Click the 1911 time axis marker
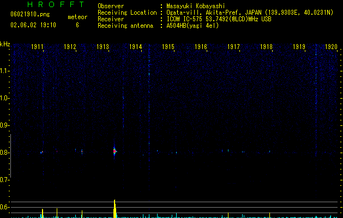This screenshot has height=218, width=343. coord(37,47)
